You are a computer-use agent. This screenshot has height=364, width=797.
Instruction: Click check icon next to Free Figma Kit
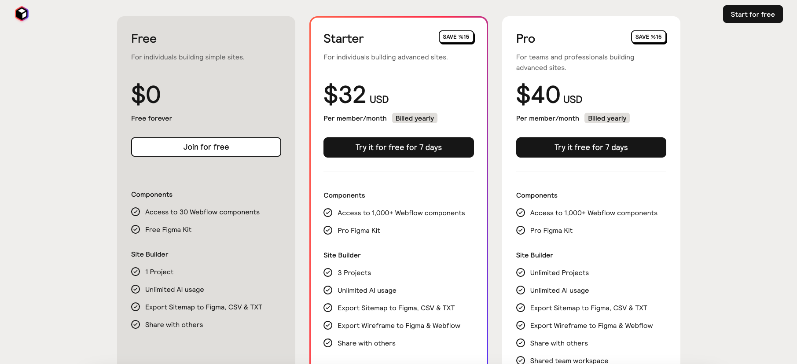[136, 229]
